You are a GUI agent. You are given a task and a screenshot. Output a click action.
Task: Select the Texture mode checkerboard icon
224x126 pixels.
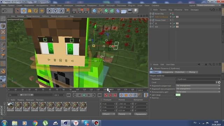[3, 32]
